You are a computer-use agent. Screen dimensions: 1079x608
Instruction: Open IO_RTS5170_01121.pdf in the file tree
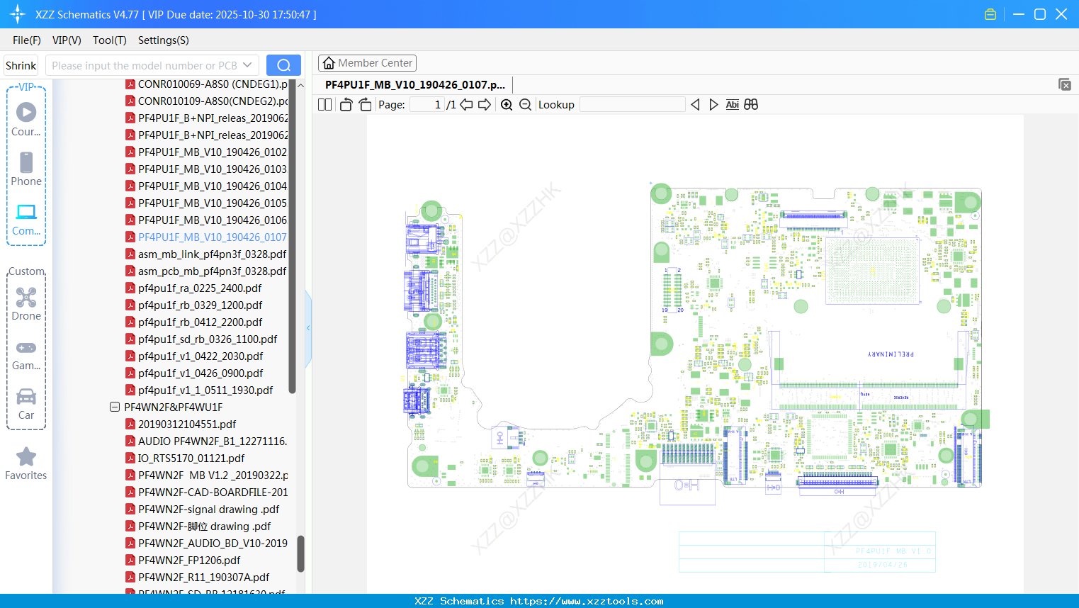(x=191, y=458)
